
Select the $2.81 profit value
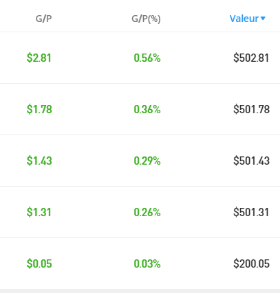pos(39,58)
